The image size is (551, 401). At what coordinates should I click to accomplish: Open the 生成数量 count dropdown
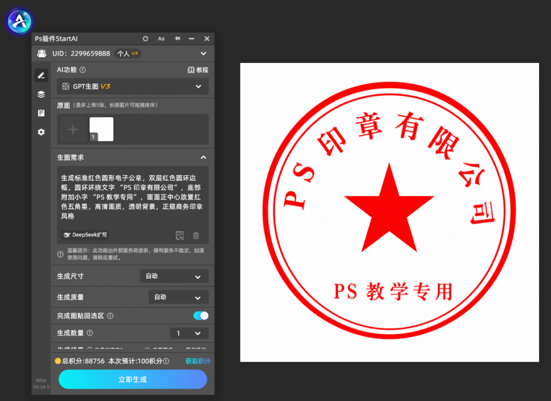click(x=189, y=333)
